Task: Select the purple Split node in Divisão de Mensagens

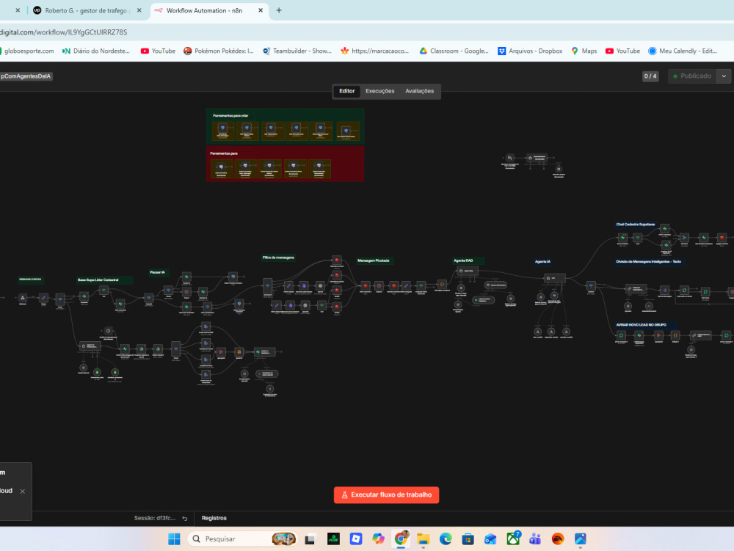Action: (664, 291)
